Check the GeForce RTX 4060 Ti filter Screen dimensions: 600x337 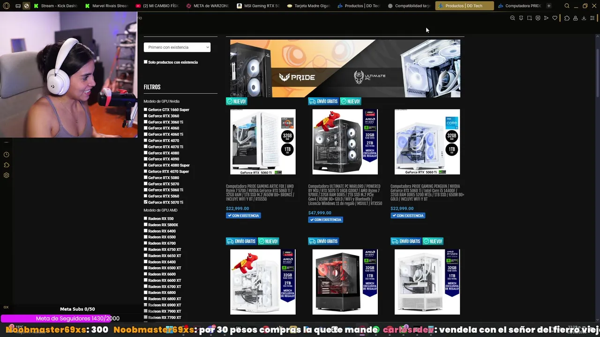(x=145, y=134)
